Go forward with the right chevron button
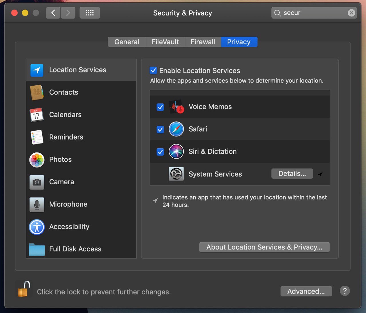The image size is (366, 313). pos(68,13)
